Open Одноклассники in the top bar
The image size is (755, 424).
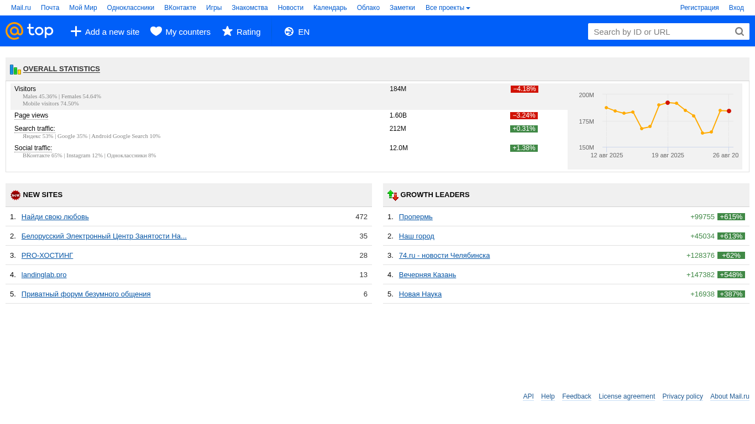pyautogui.click(x=130, y=8)
